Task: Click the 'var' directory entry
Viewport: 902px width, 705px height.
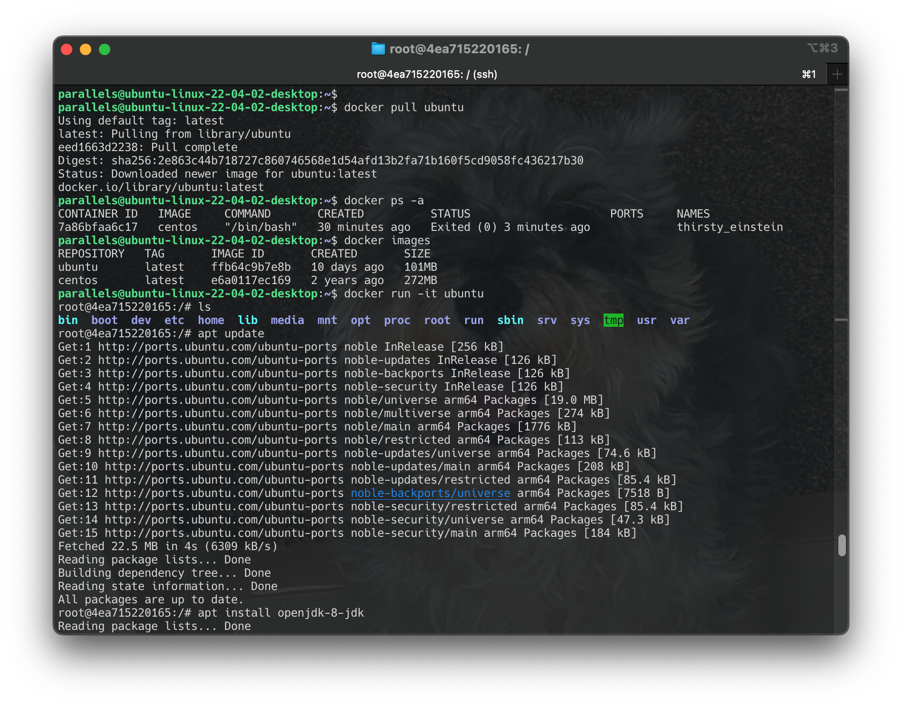Action: 680,320
